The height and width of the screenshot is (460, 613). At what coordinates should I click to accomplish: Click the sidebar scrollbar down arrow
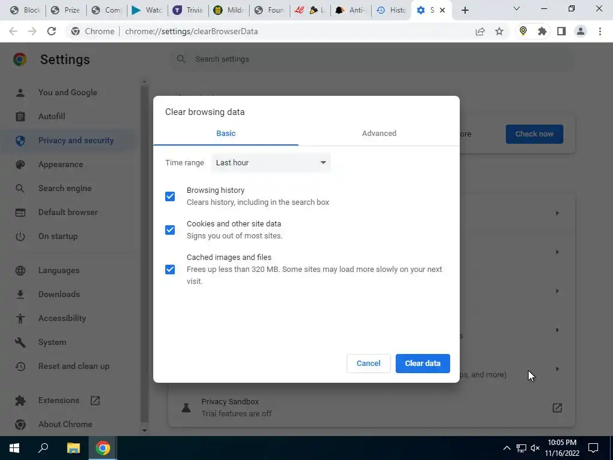click(x=144, y=431)
